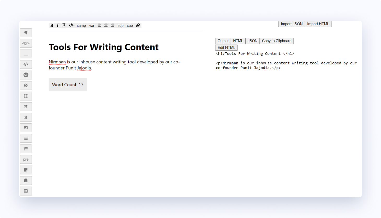
Task: Add a pre formatted block
Action: [x=26, y=159]
